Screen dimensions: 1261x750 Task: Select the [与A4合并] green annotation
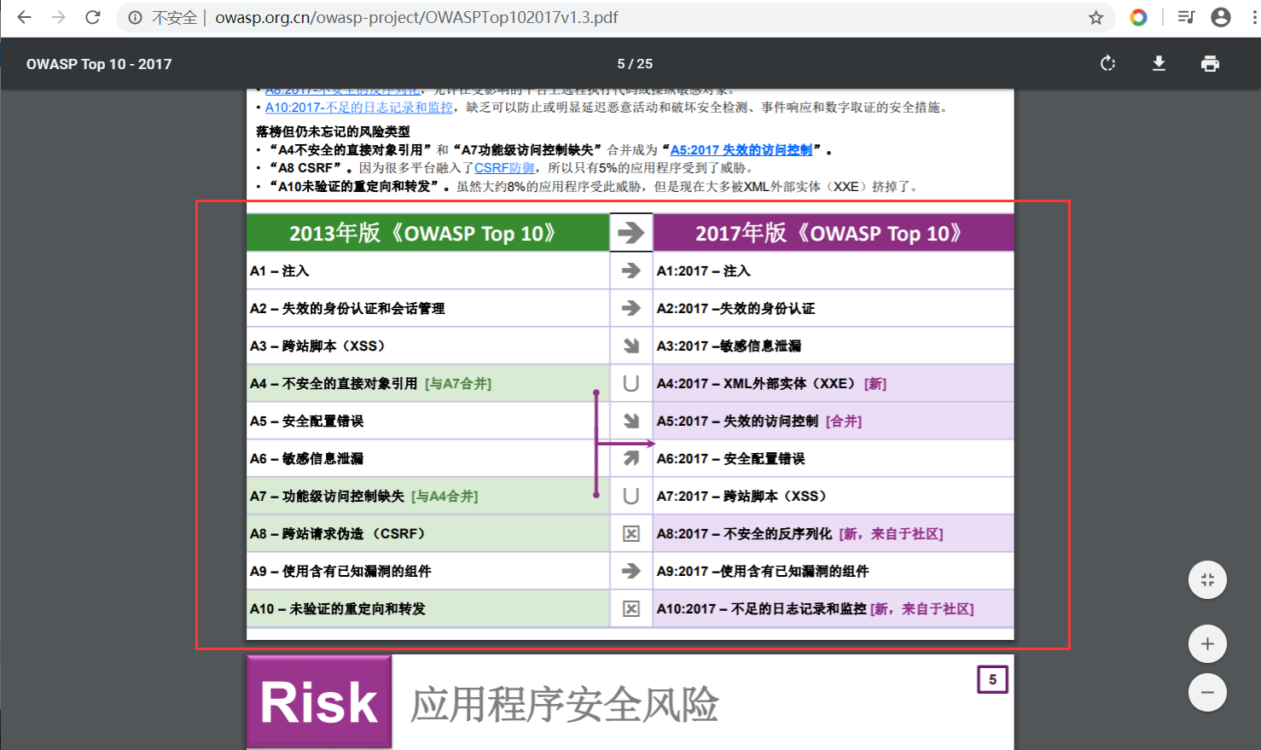pos(445,497)
